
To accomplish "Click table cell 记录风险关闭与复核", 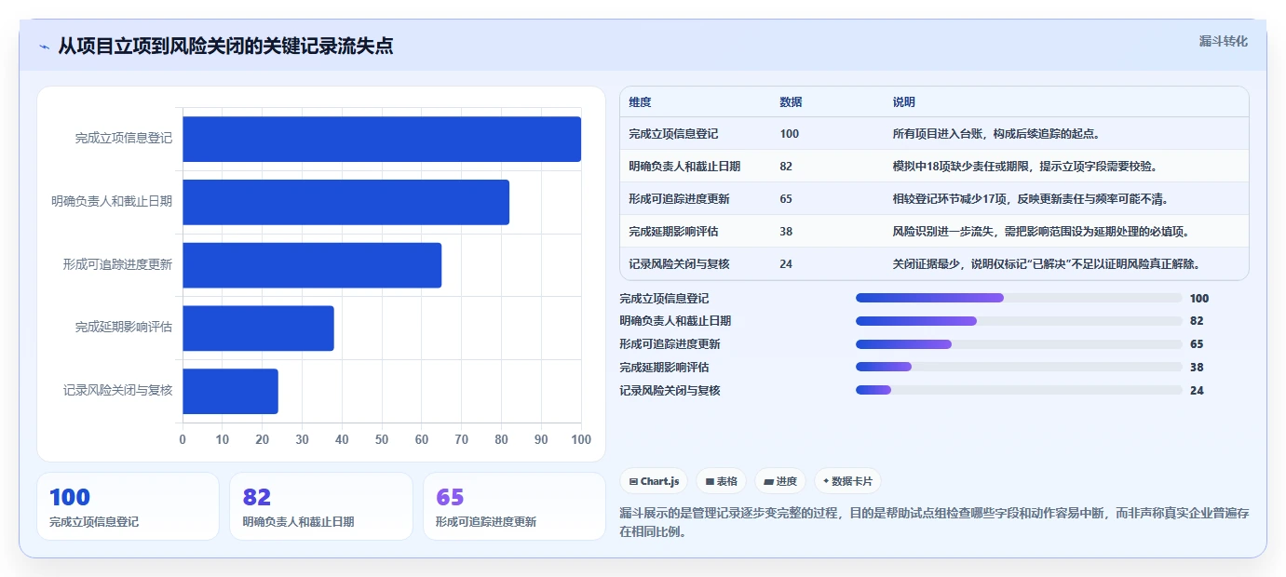I will click(679, 264).
